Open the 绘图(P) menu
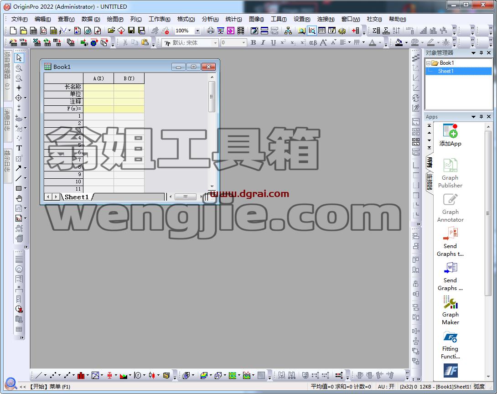Image resolution: width=497 pixels, height=394 pixels. [x=115, y=19]
